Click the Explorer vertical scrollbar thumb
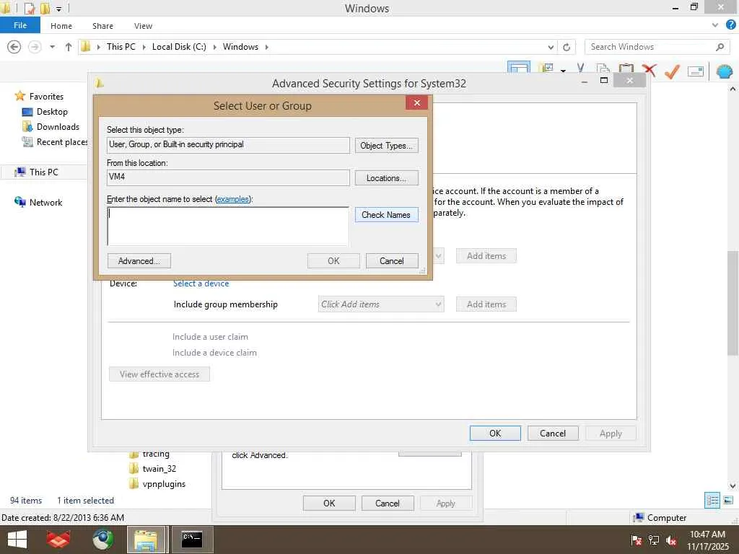This screenshot has width=739, height=554. 733,304
